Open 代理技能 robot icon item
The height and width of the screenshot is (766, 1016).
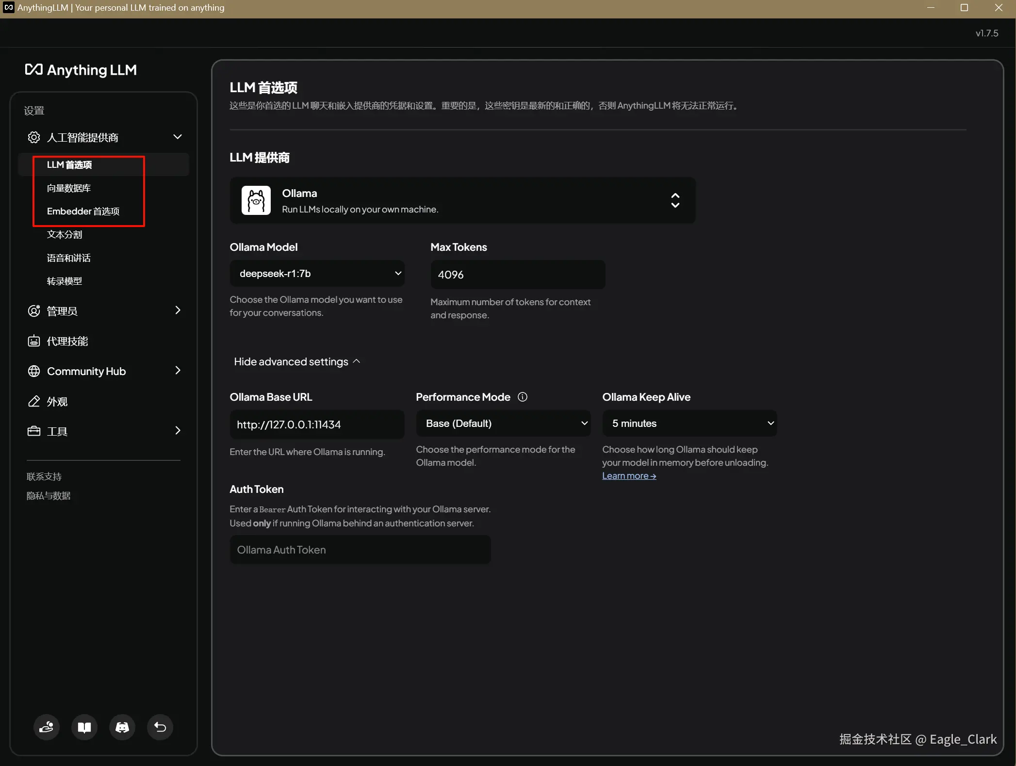point(67,341)
